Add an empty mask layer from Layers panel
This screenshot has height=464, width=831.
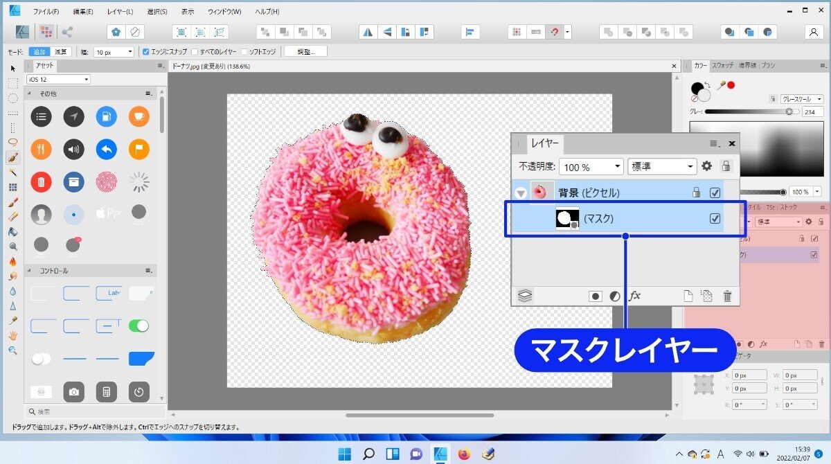tap(596, 296)
